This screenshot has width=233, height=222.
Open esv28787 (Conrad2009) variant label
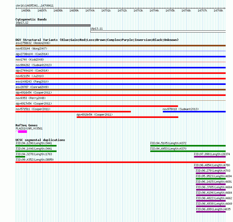[x=32, y=87]
